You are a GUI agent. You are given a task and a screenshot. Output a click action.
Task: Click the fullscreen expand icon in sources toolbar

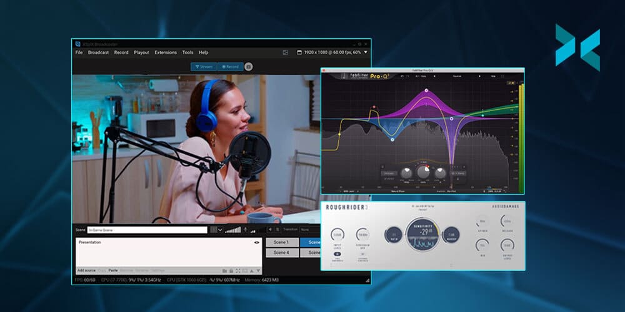(237, 270)
